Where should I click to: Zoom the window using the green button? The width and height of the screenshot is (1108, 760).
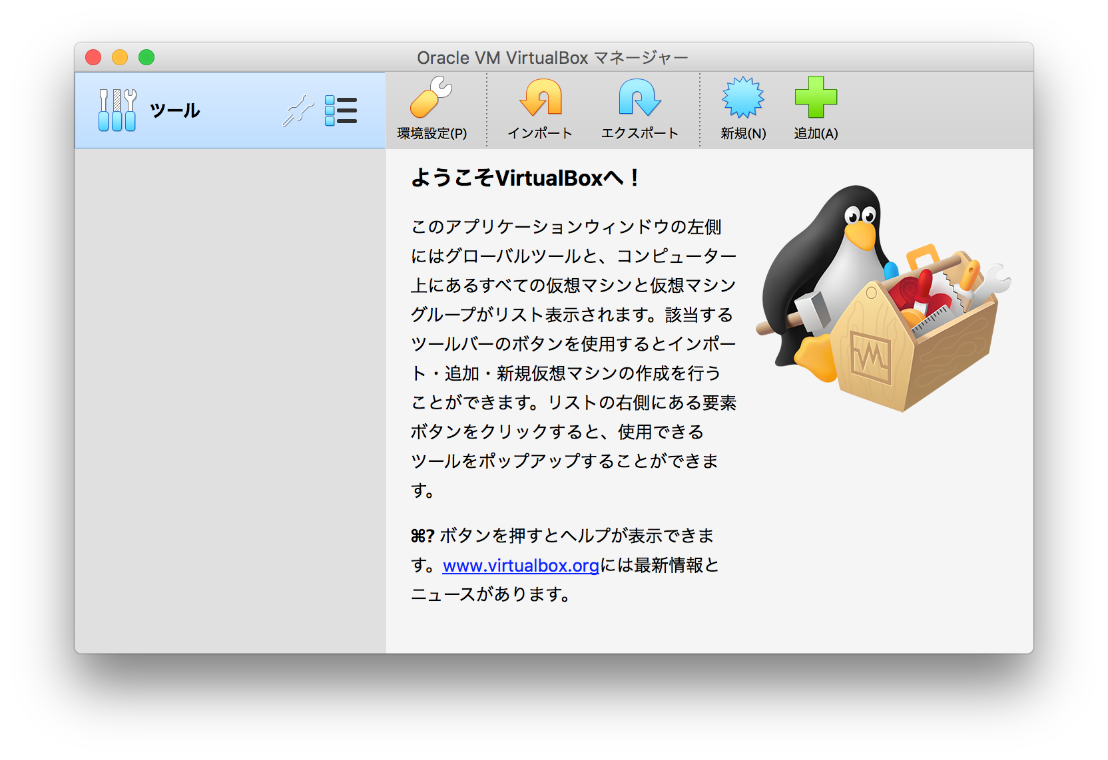coord(146,57)
